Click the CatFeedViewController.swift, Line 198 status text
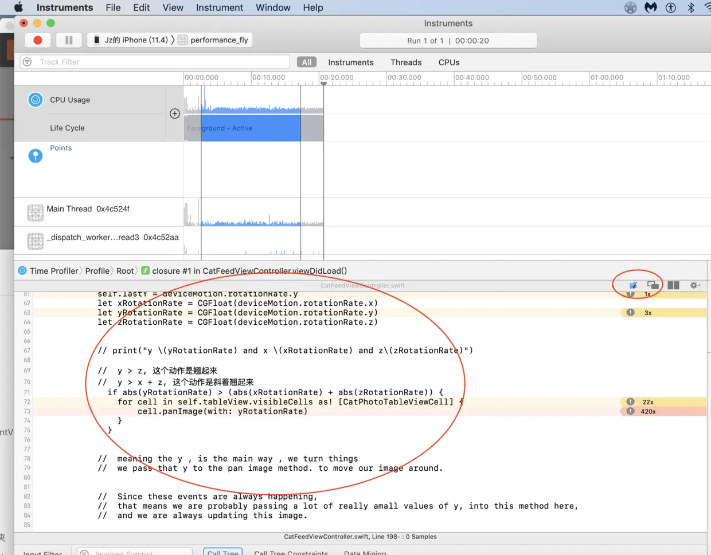711x555 pixels. [360, 537]
